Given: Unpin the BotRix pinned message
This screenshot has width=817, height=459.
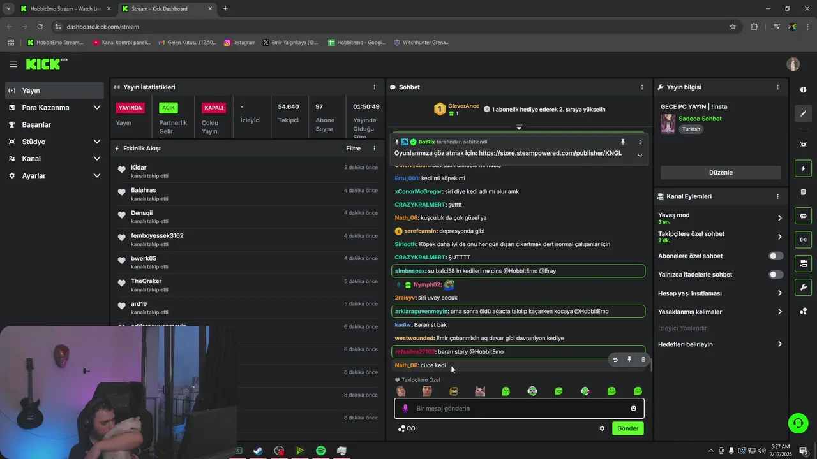Looking at the screenshot, I should click(x=623, y=142).
